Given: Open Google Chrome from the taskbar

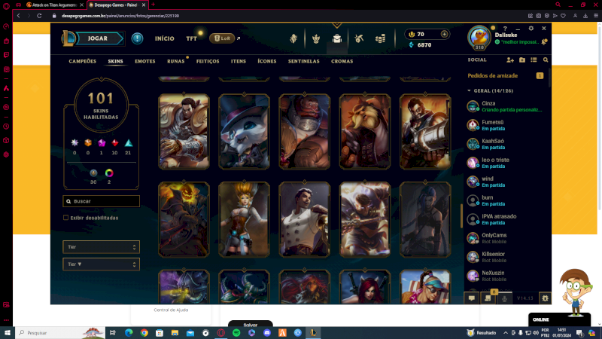Looking at the screenshot, I should (x=144, y=333).
